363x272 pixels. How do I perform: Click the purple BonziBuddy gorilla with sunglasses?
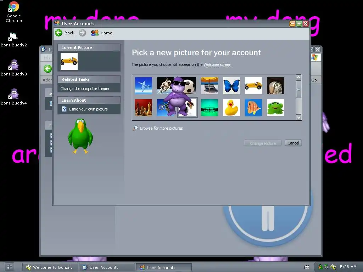pos(177,96)
